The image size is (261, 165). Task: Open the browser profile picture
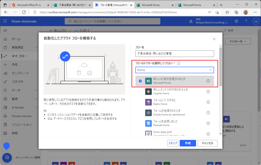coord(245,12)
